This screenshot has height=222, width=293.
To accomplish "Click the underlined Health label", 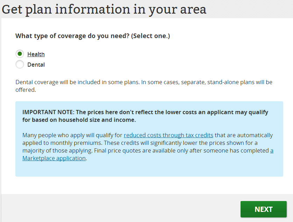I will click(36, 54).
